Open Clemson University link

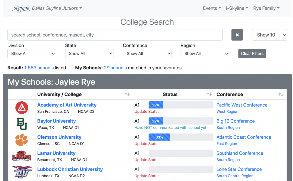(x=60, y=137)
